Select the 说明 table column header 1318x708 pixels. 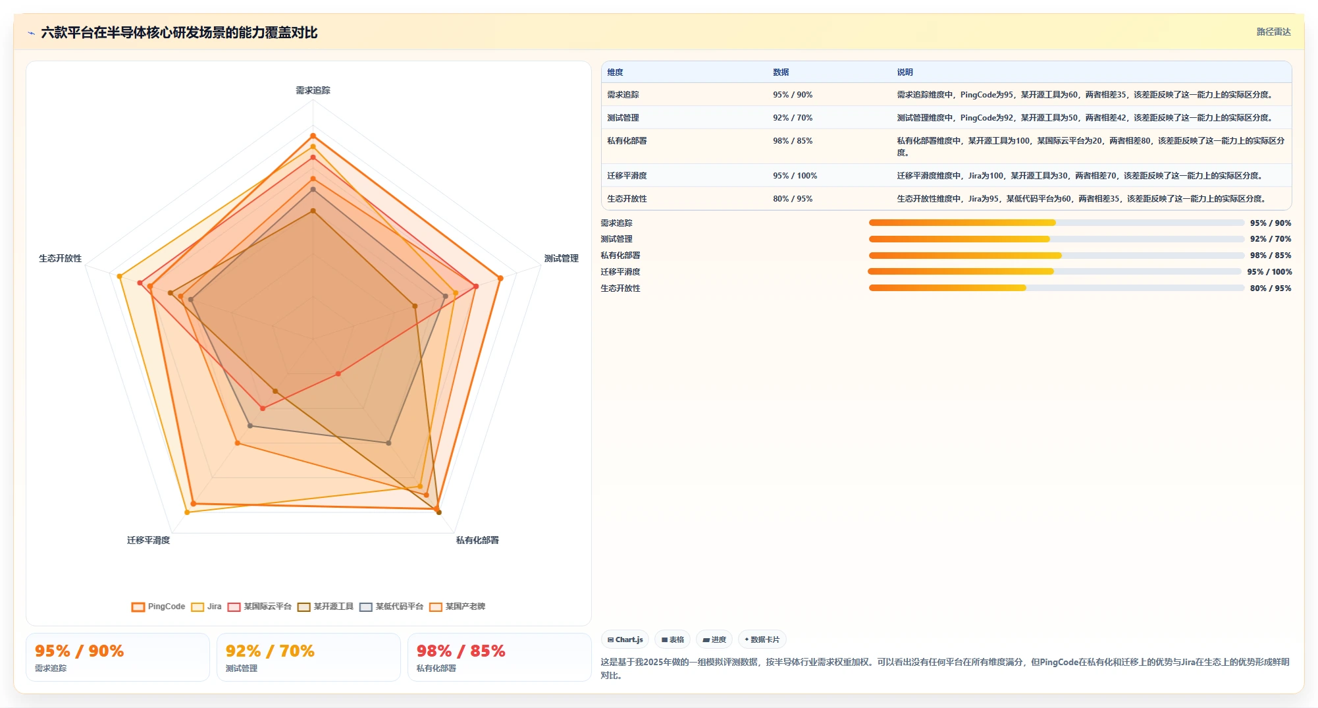[905, 72]
